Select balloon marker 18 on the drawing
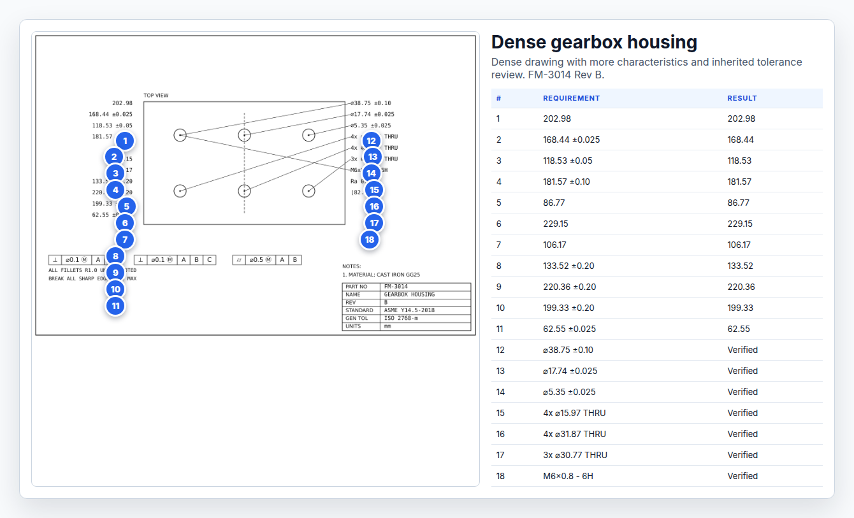The image size is (854, 518). [x=370, y=240]
